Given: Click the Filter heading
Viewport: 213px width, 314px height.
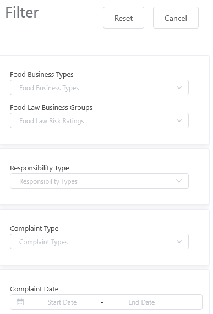Looking at the screenshot, I should click(22, 13).
